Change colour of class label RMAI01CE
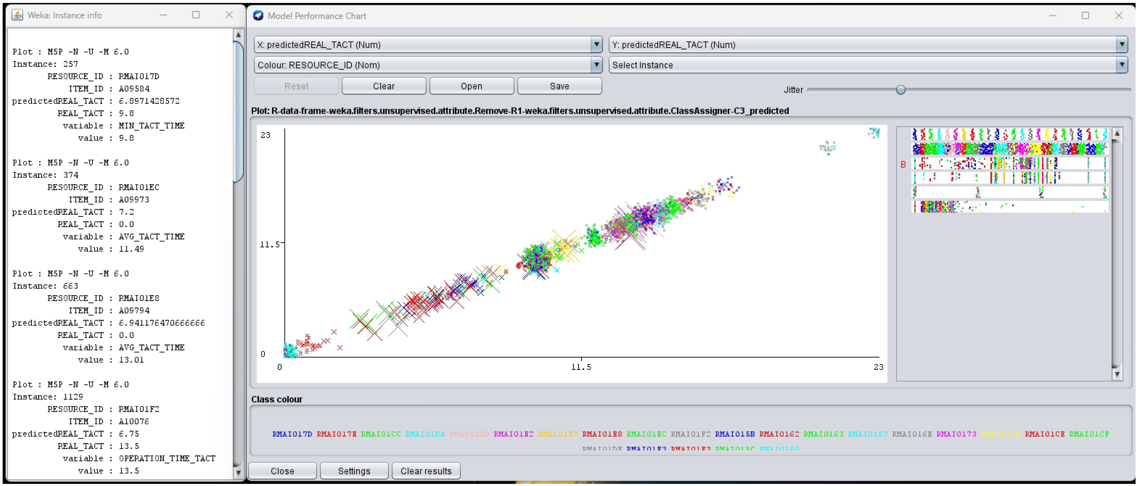Viewport: 1139px width, 486px height. click(x=1045, y=434)
